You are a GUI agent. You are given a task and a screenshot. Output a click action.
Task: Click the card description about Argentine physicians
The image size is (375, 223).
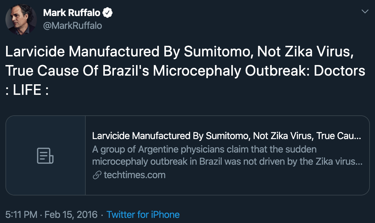coord(227,155)
